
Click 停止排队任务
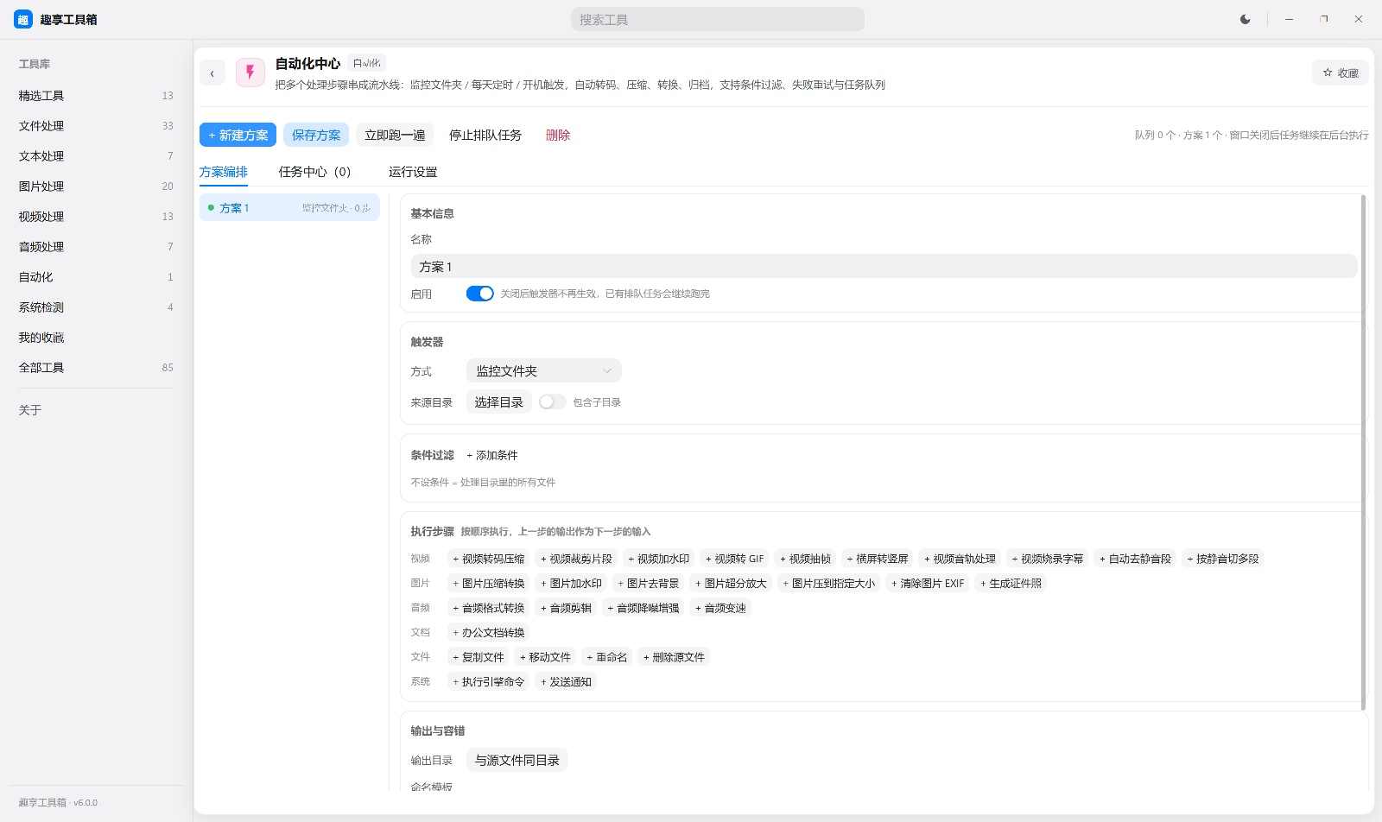tap(485, 136)
